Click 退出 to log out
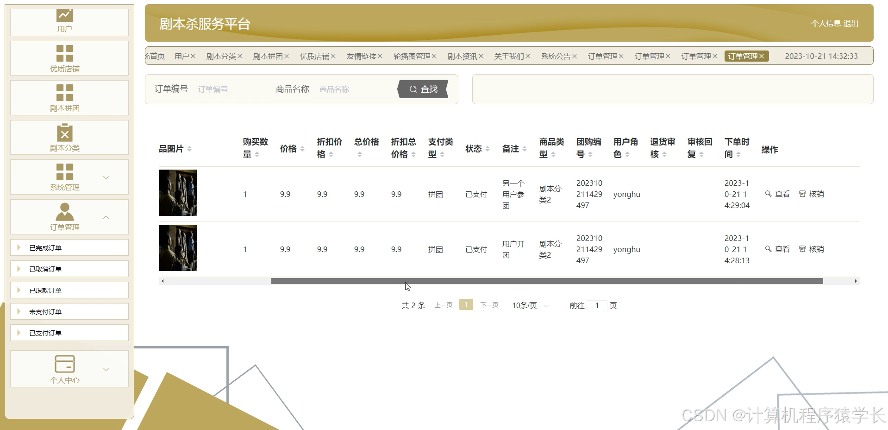This screenshot has height=430, width=888. [x=851, y=23]
